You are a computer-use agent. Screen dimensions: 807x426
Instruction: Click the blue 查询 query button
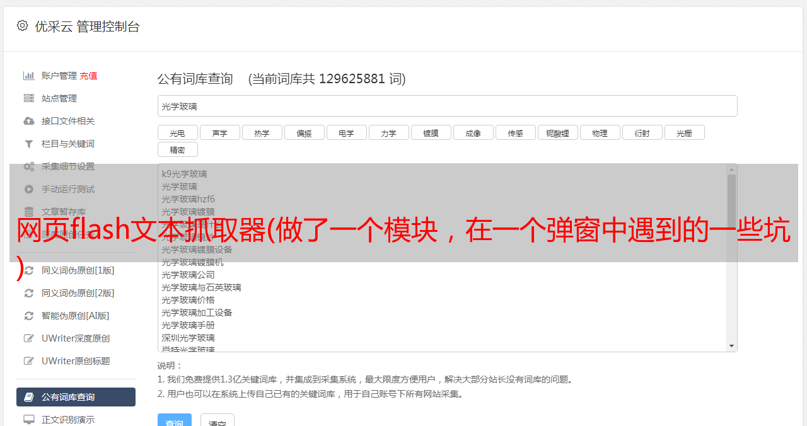click(175, 421)
